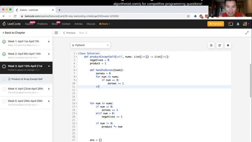252x142 pixels.
Task: Place cursor on code line 11
Action: click(x=154, y=87)
